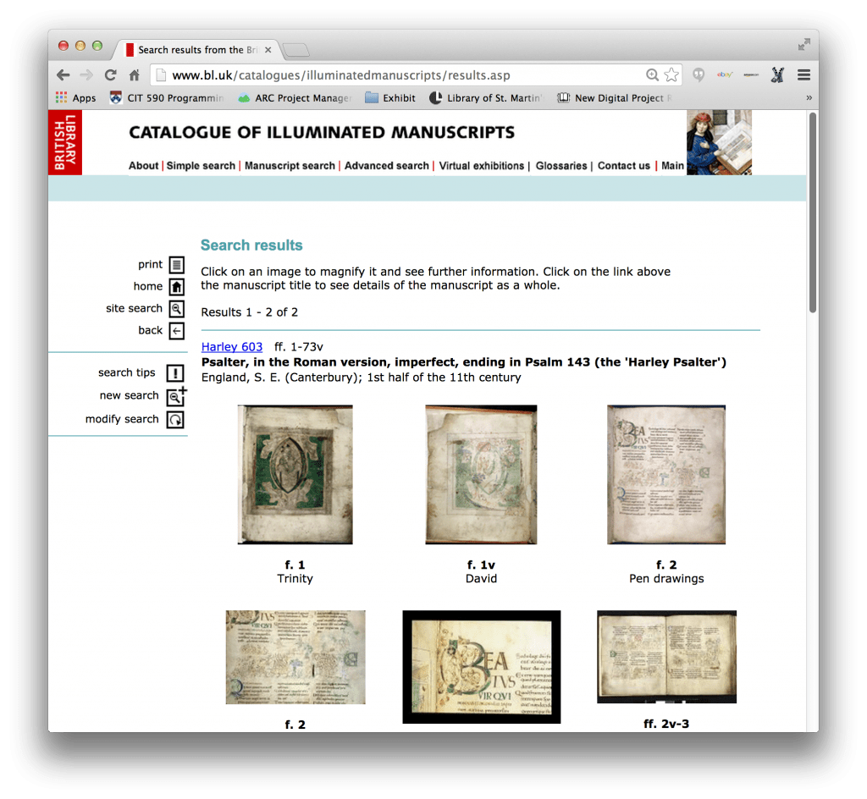
Task: Click modify search text link
Action: [x=122, y=420]
